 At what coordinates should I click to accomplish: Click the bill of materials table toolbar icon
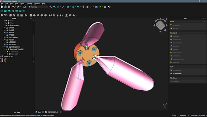22,15
